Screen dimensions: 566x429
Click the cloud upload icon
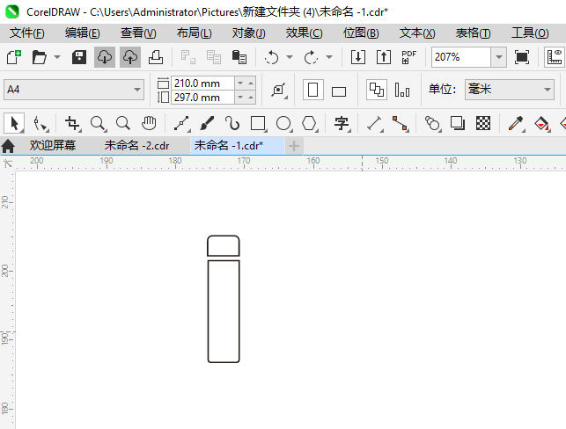tap(130, 57)
